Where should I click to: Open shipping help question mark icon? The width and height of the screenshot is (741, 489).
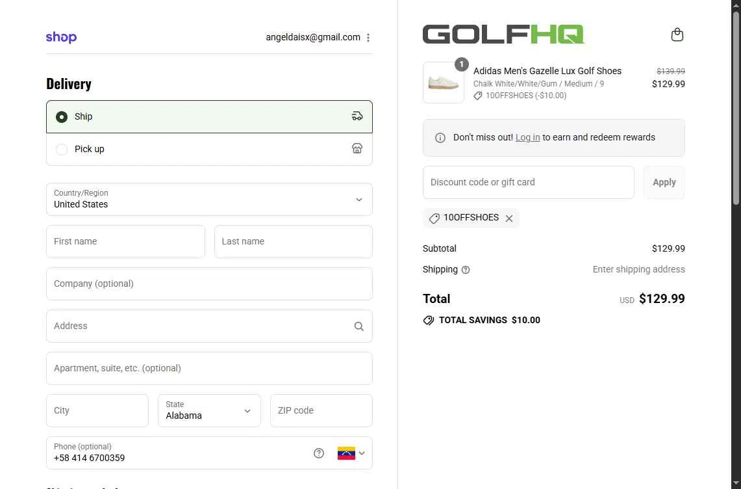(x=466, y=270)
